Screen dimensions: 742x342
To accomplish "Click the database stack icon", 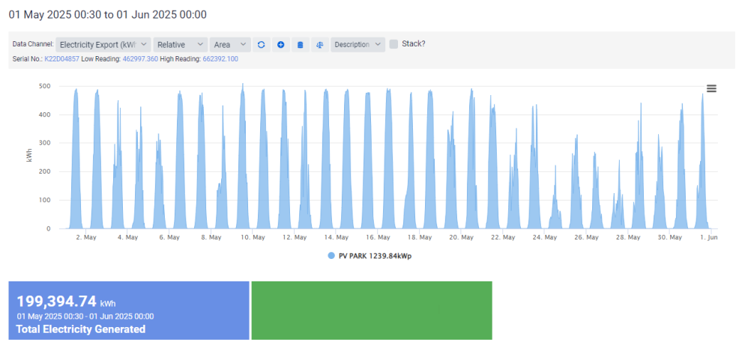I will coord(301,45).
